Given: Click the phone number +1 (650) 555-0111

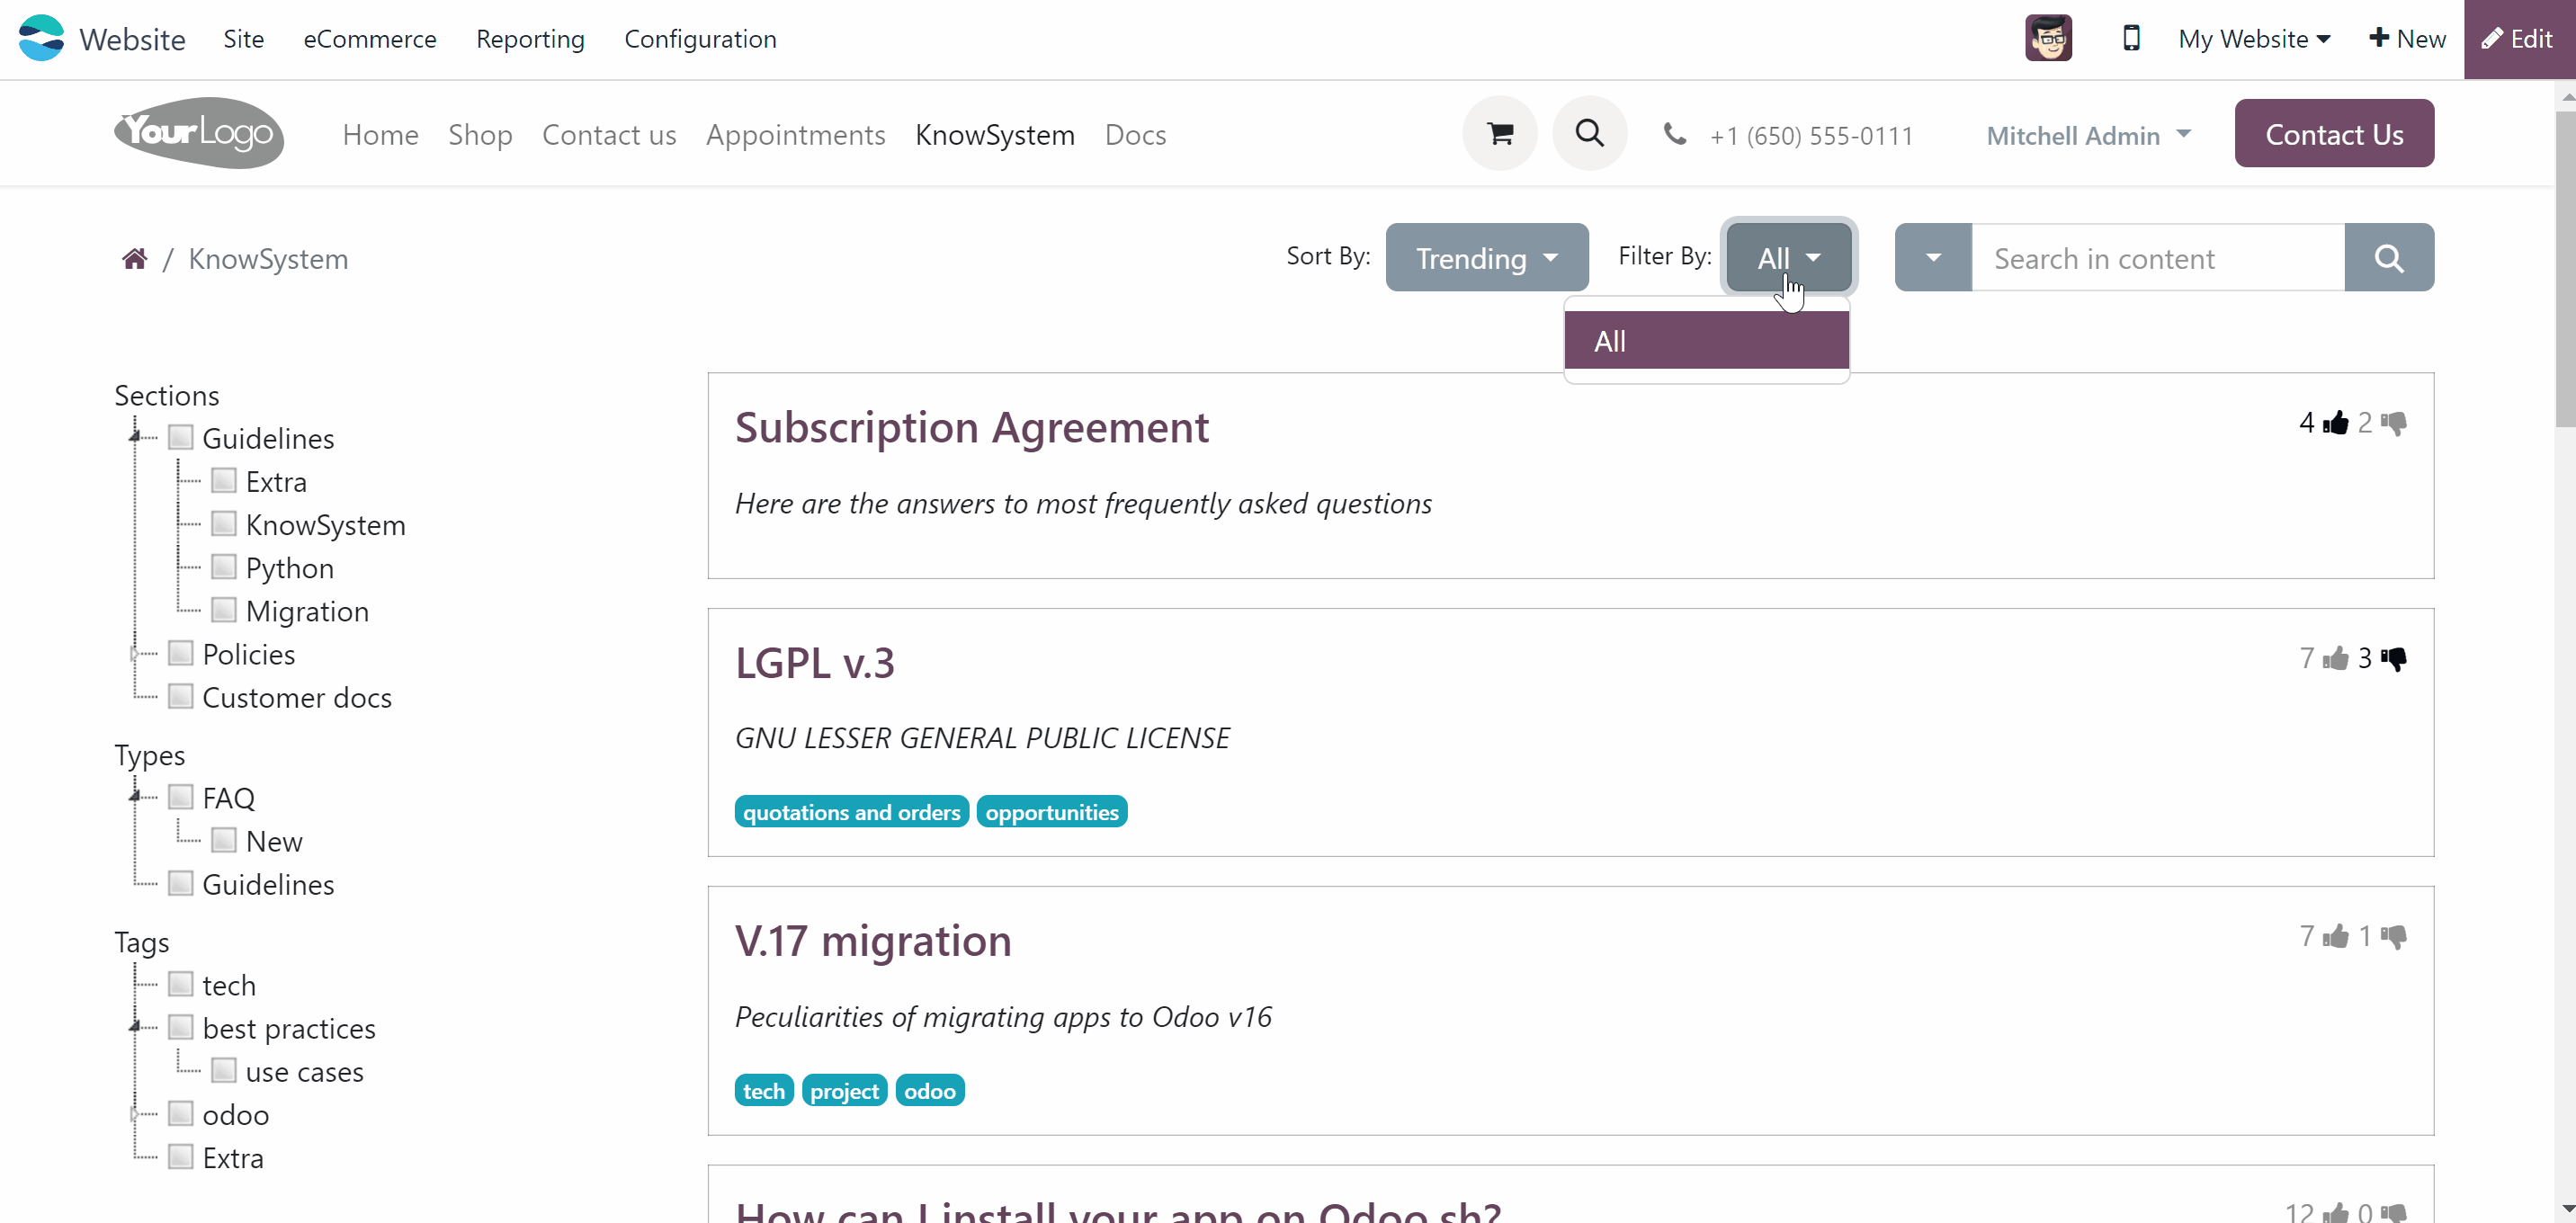Looking at the screenshot, I should pos(1811,135).
